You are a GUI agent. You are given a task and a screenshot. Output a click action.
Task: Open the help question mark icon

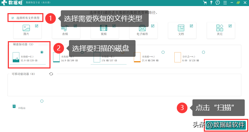[x=218, y=2]
